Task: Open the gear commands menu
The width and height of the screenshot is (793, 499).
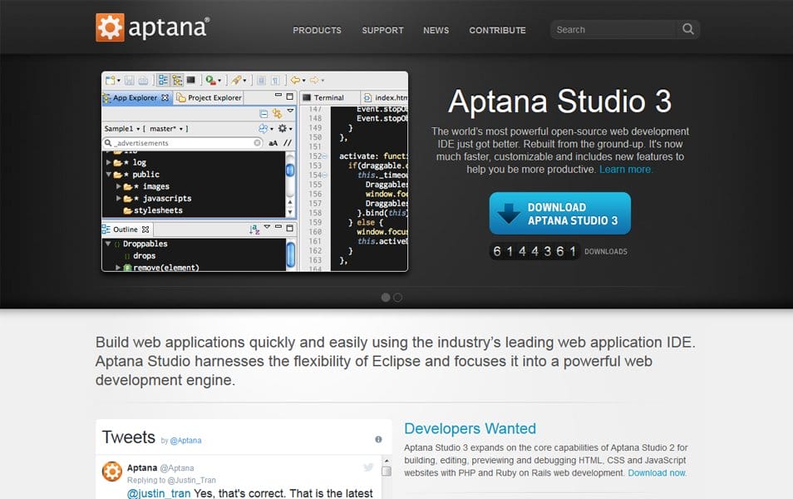Action: [285, 129]
